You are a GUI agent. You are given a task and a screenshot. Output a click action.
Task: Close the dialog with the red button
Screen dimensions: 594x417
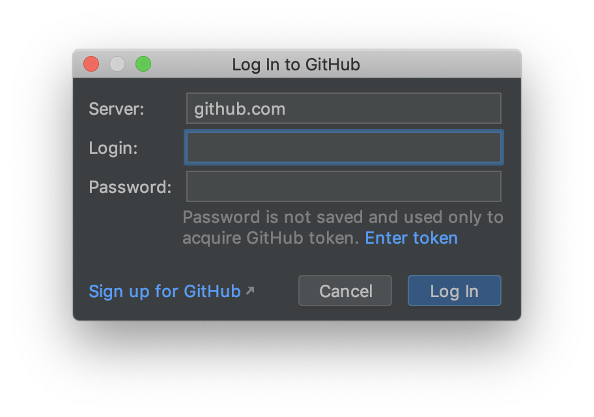click(x=91, y=64)
